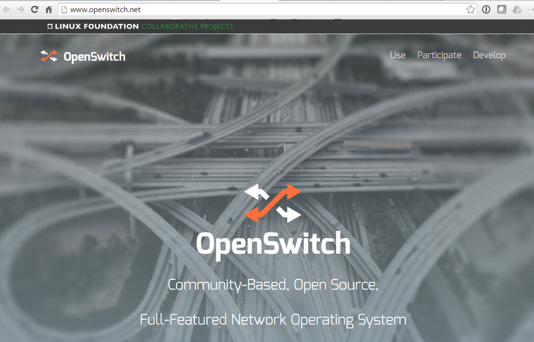Click the centered OpenSwitch title text
Image resolution: width=534 pixels, height=342 pixels.
pyautogui.click(x=273, y=244)
